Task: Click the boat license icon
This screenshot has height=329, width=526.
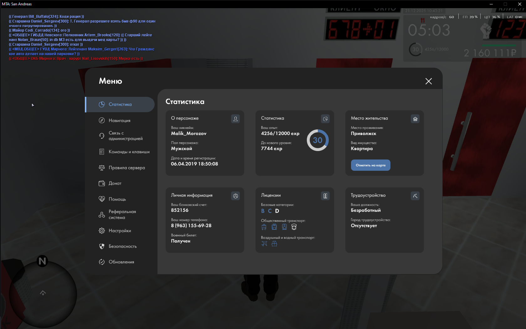Action: (x=274, y=244)
